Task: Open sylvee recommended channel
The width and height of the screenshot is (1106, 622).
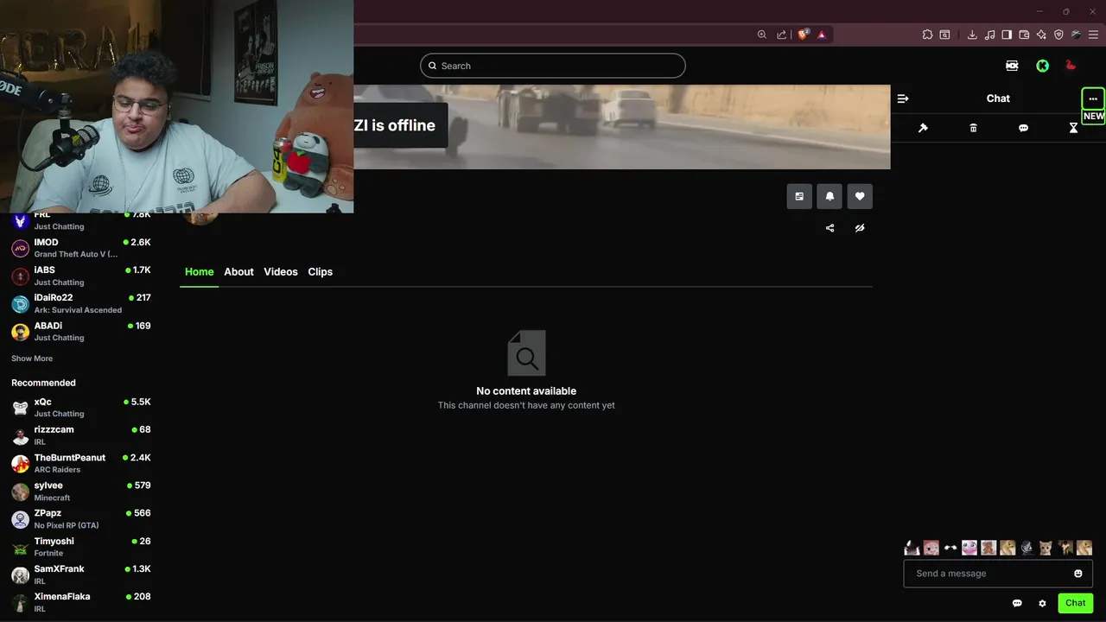Action: [x=81, y=491]
